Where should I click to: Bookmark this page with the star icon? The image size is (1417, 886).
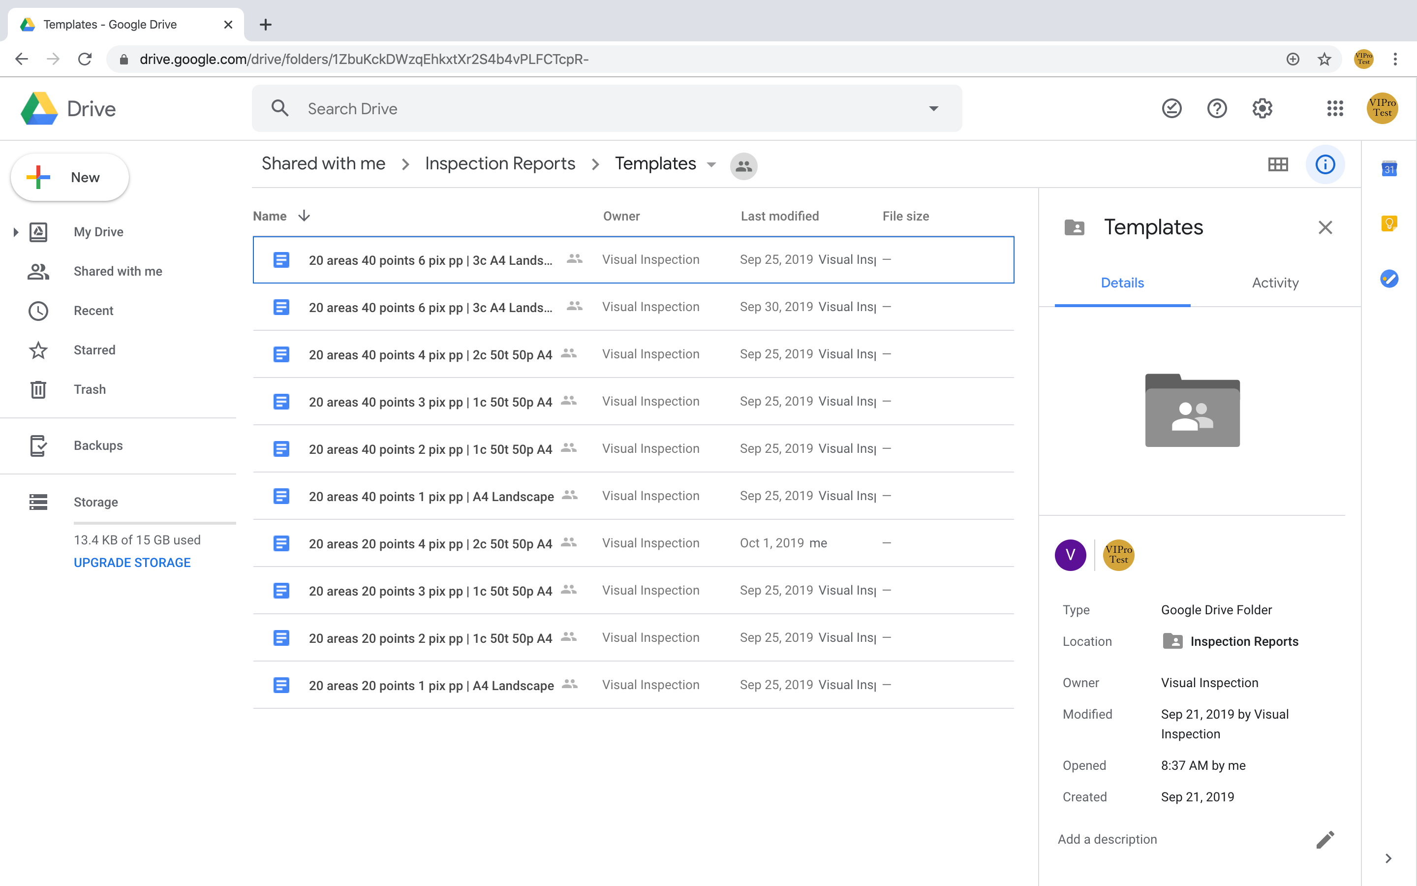click(1325, 59)
